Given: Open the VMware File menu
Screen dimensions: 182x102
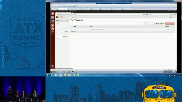Looking at the screenshot, I should [52, 5].
